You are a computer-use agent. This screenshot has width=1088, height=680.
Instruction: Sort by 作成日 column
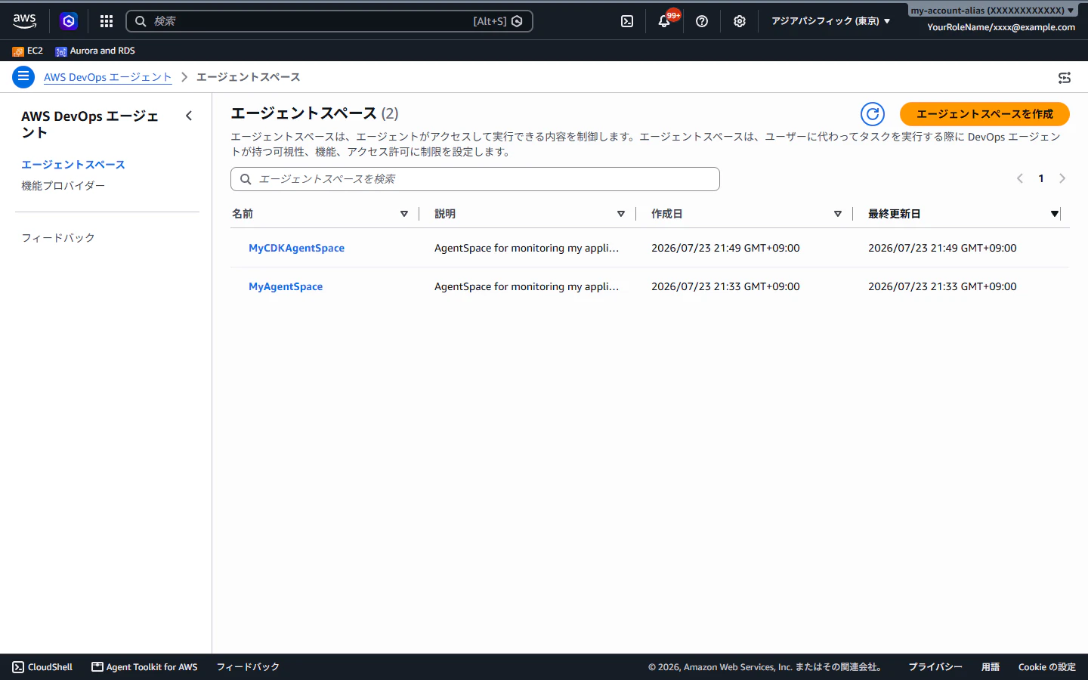pos(838,214)
